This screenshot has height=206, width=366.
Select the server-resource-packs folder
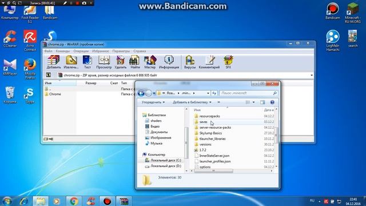pyautogui.click(x=213, y=128)
